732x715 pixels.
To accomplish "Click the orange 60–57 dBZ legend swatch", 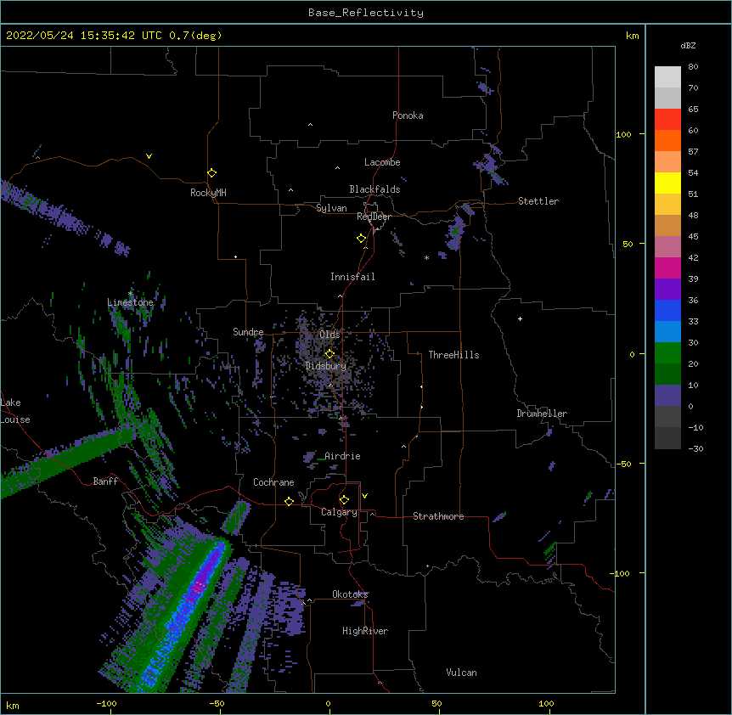I will pyautogui.click(x=667, y=141).
